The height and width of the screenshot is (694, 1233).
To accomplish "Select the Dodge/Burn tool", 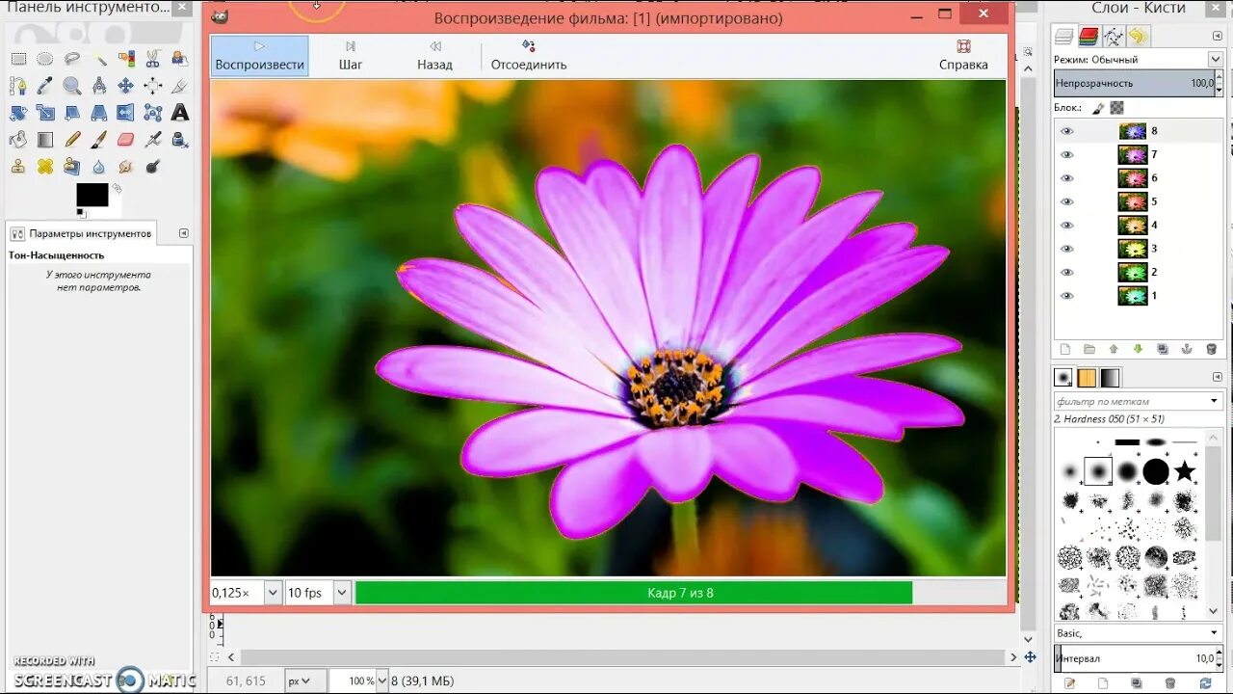I will coord(152,167).
